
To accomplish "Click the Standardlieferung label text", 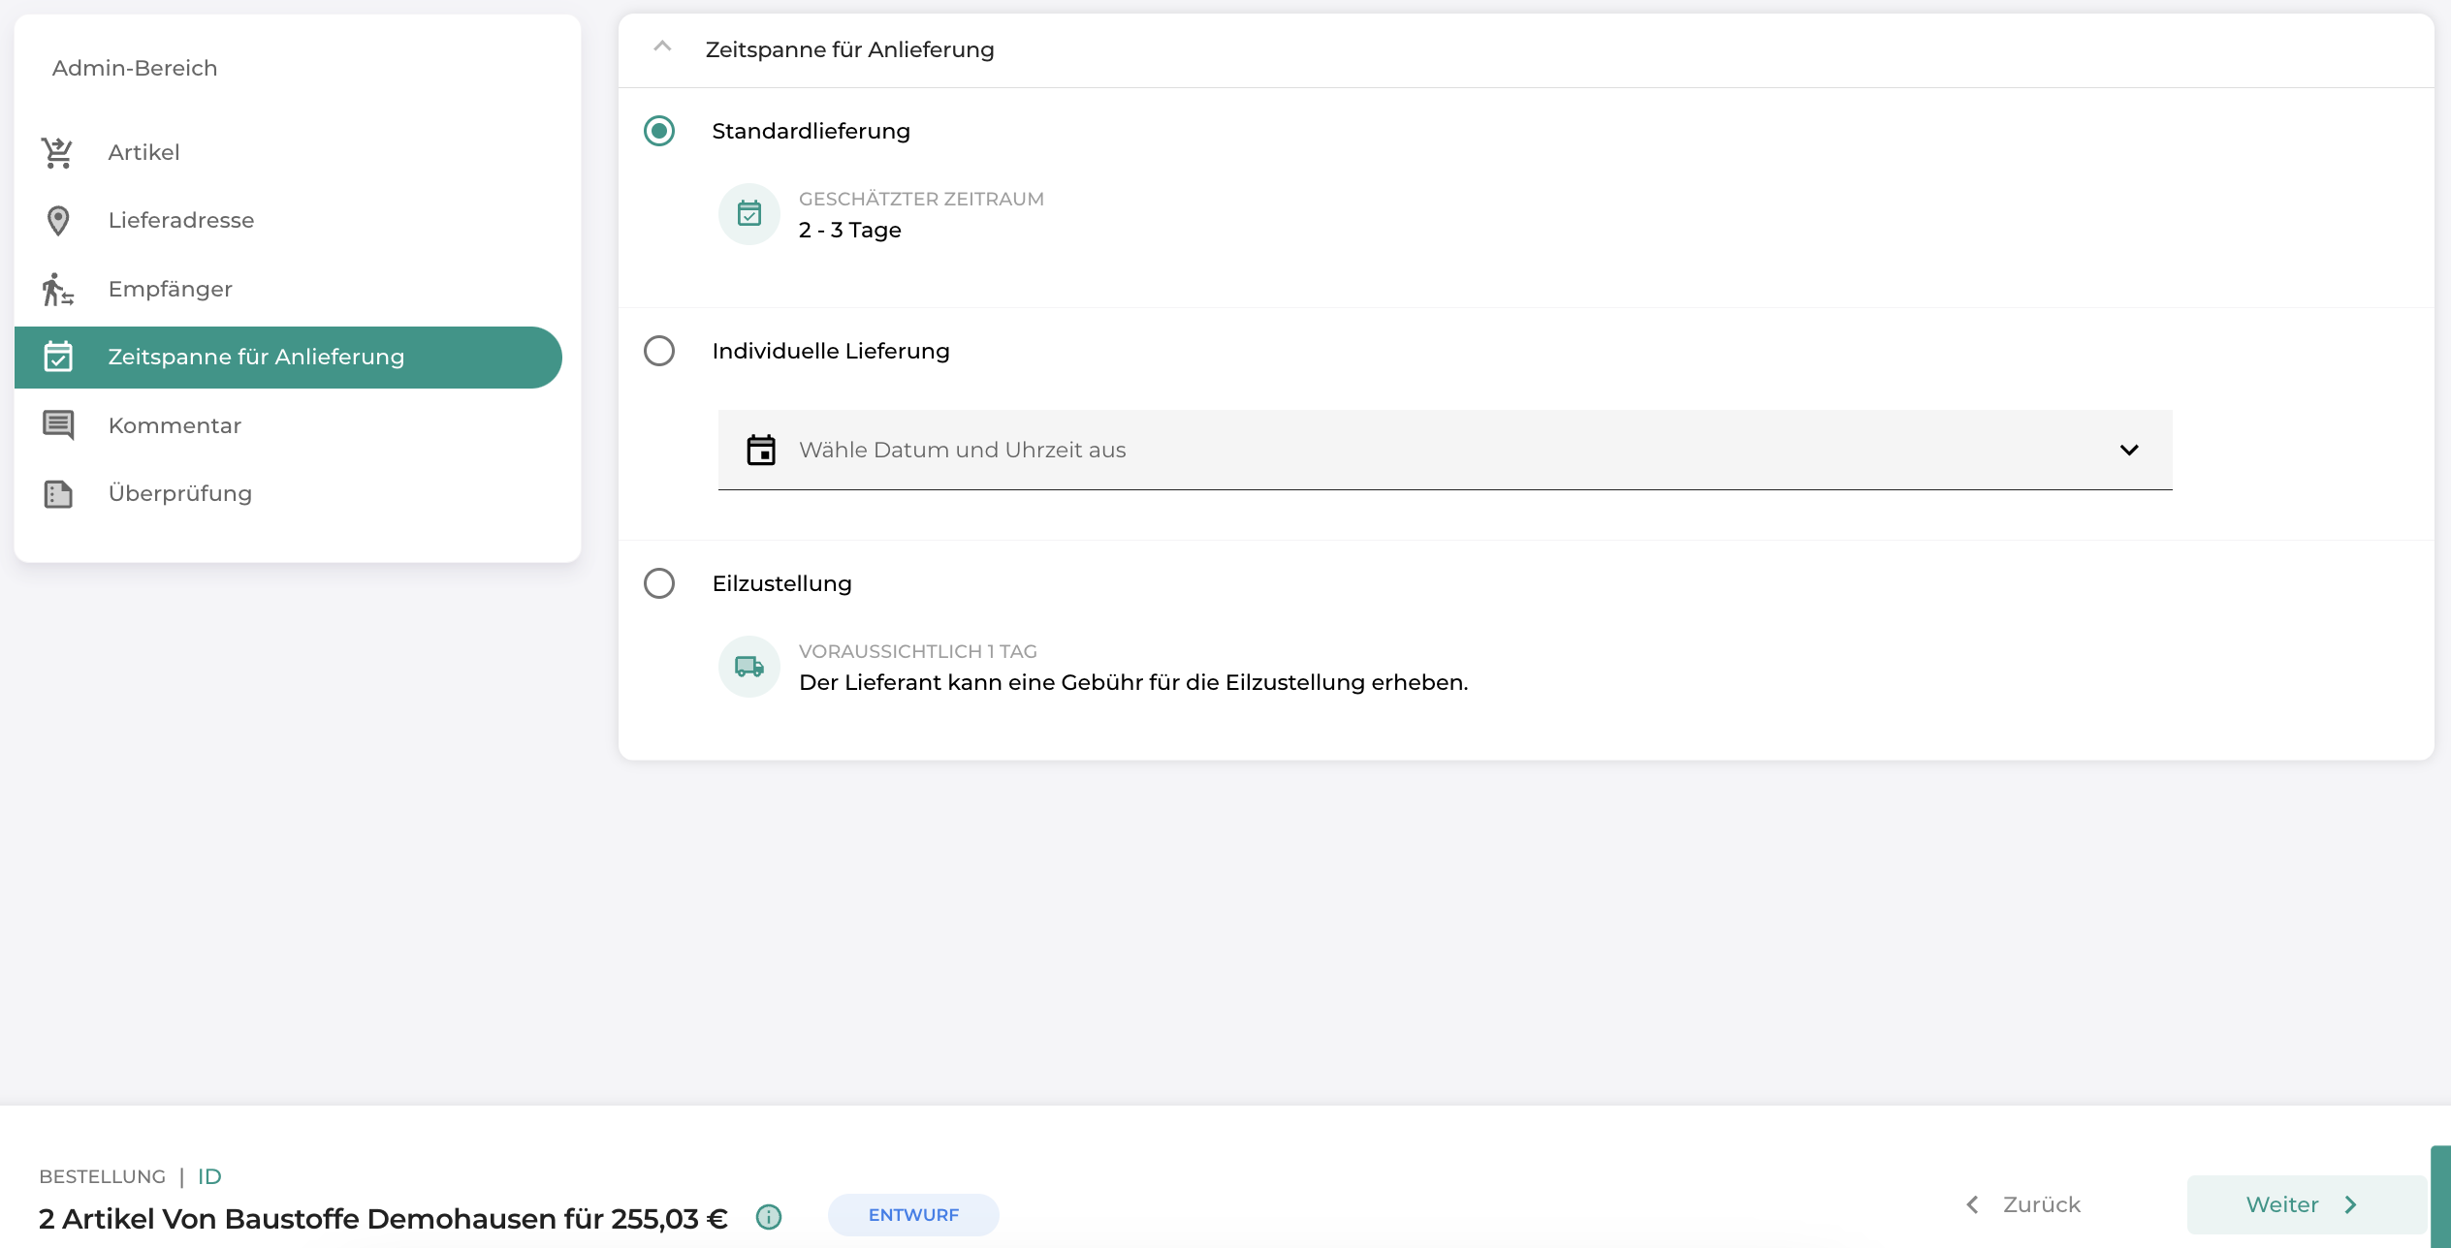I will pyautogui.click(x=811, y=131).
